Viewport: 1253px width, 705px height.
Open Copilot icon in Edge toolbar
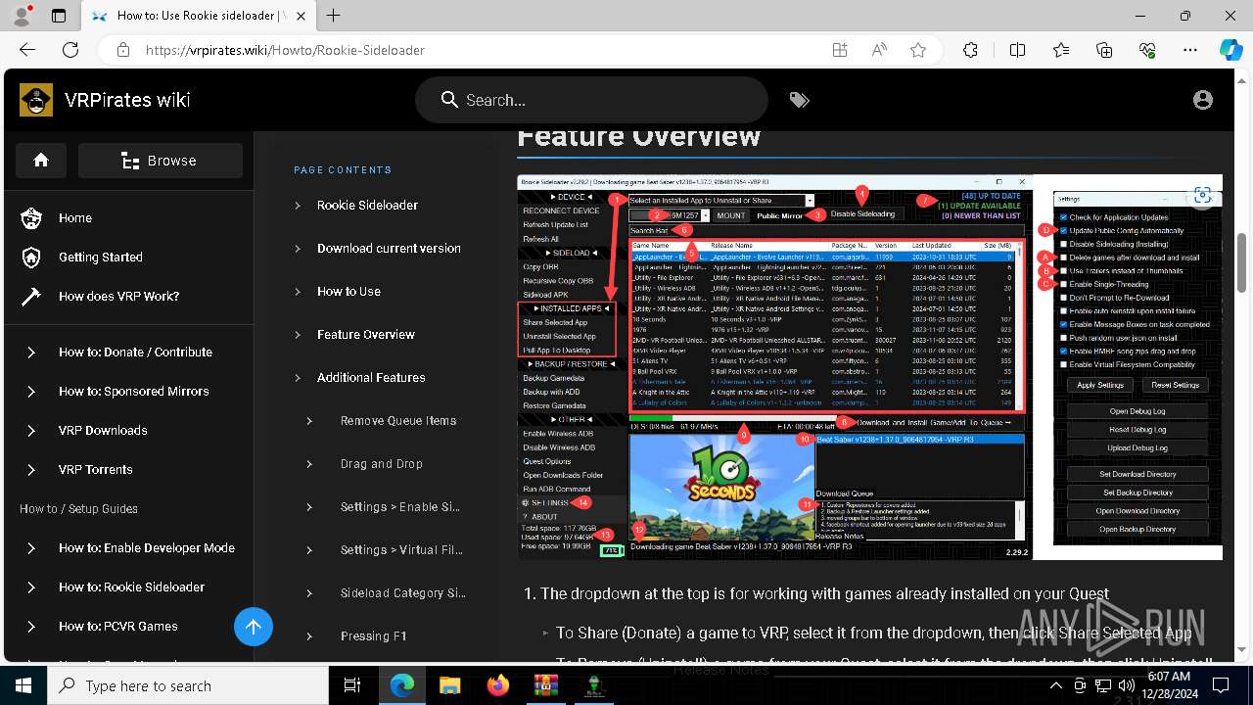[1230, 50]
